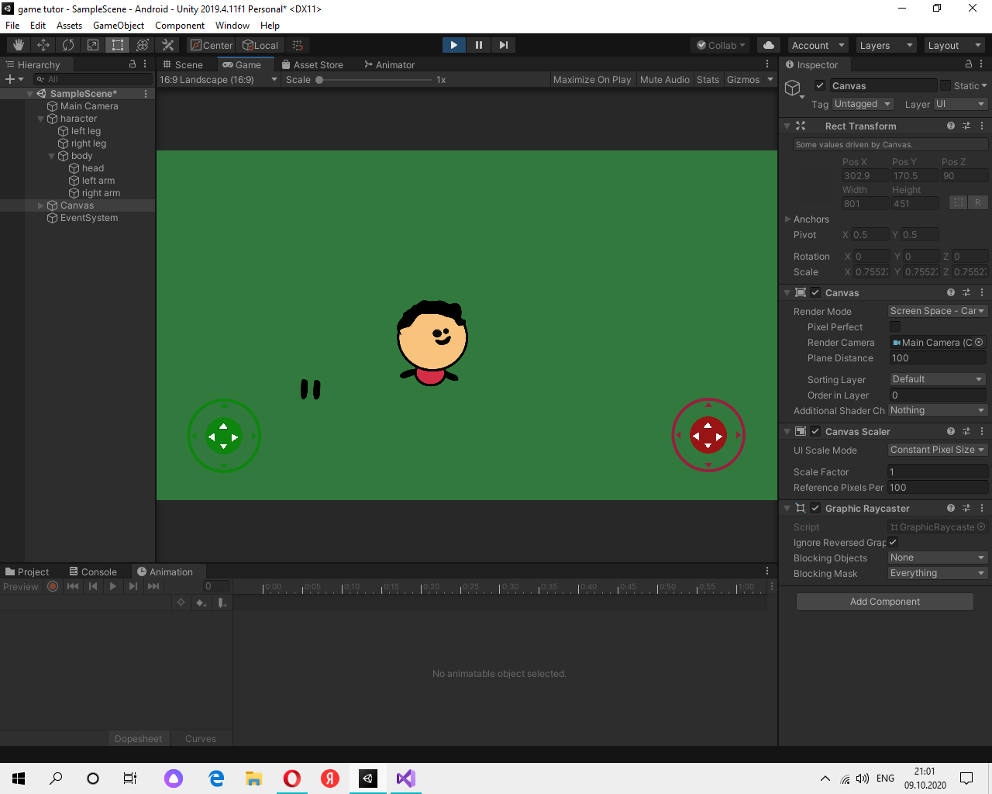
Task: Click the Stats button
Action: tap(708, 79)
